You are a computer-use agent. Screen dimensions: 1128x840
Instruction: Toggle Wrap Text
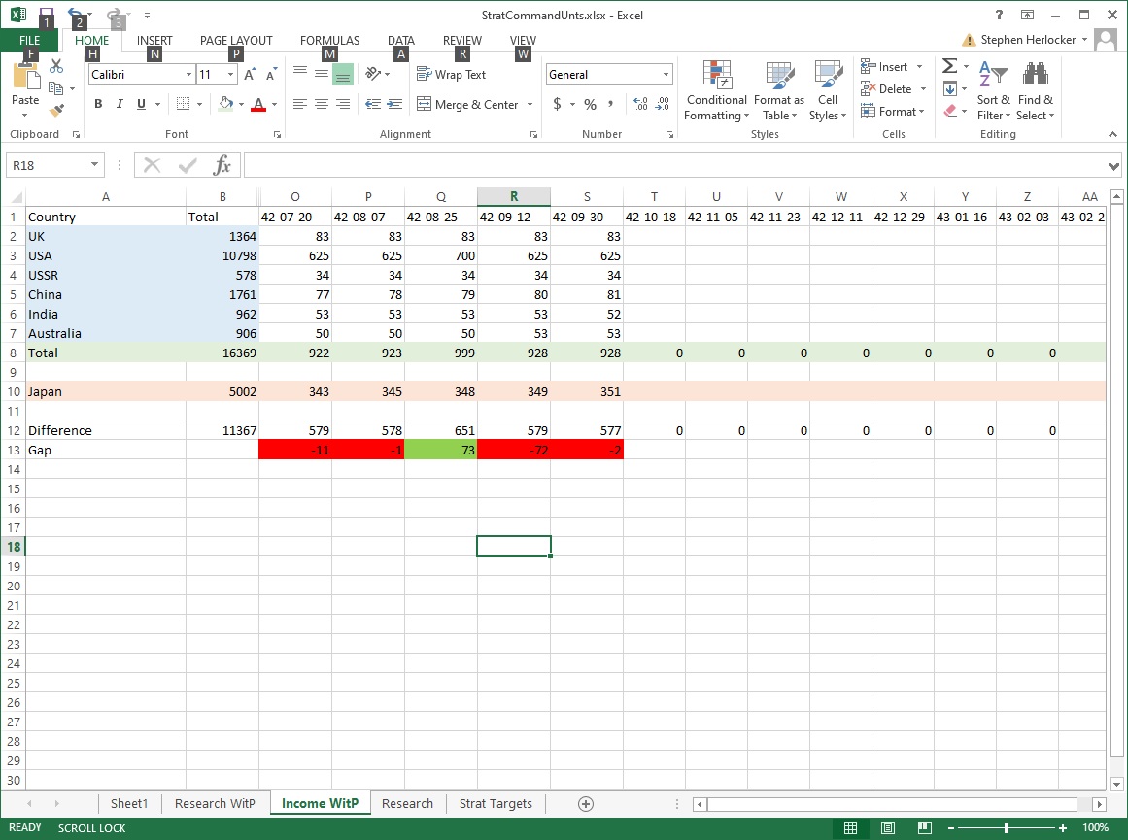pyautogui.click(x=451, y=74)
